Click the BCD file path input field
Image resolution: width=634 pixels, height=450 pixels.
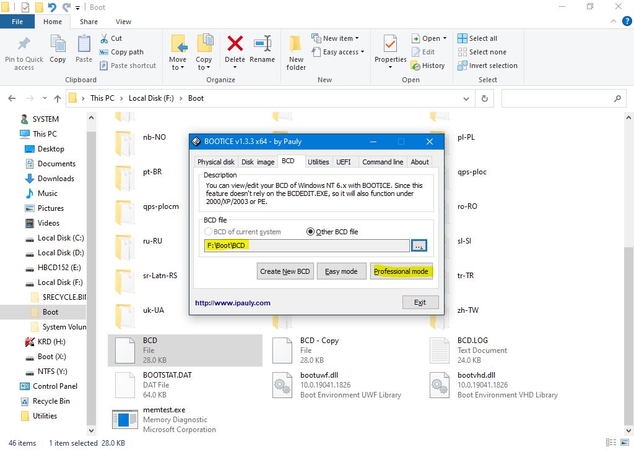click(306, 246)
